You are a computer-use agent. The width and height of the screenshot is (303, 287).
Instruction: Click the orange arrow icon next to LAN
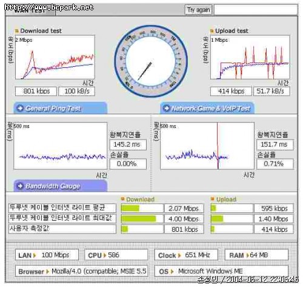click(x=35, y=255)
